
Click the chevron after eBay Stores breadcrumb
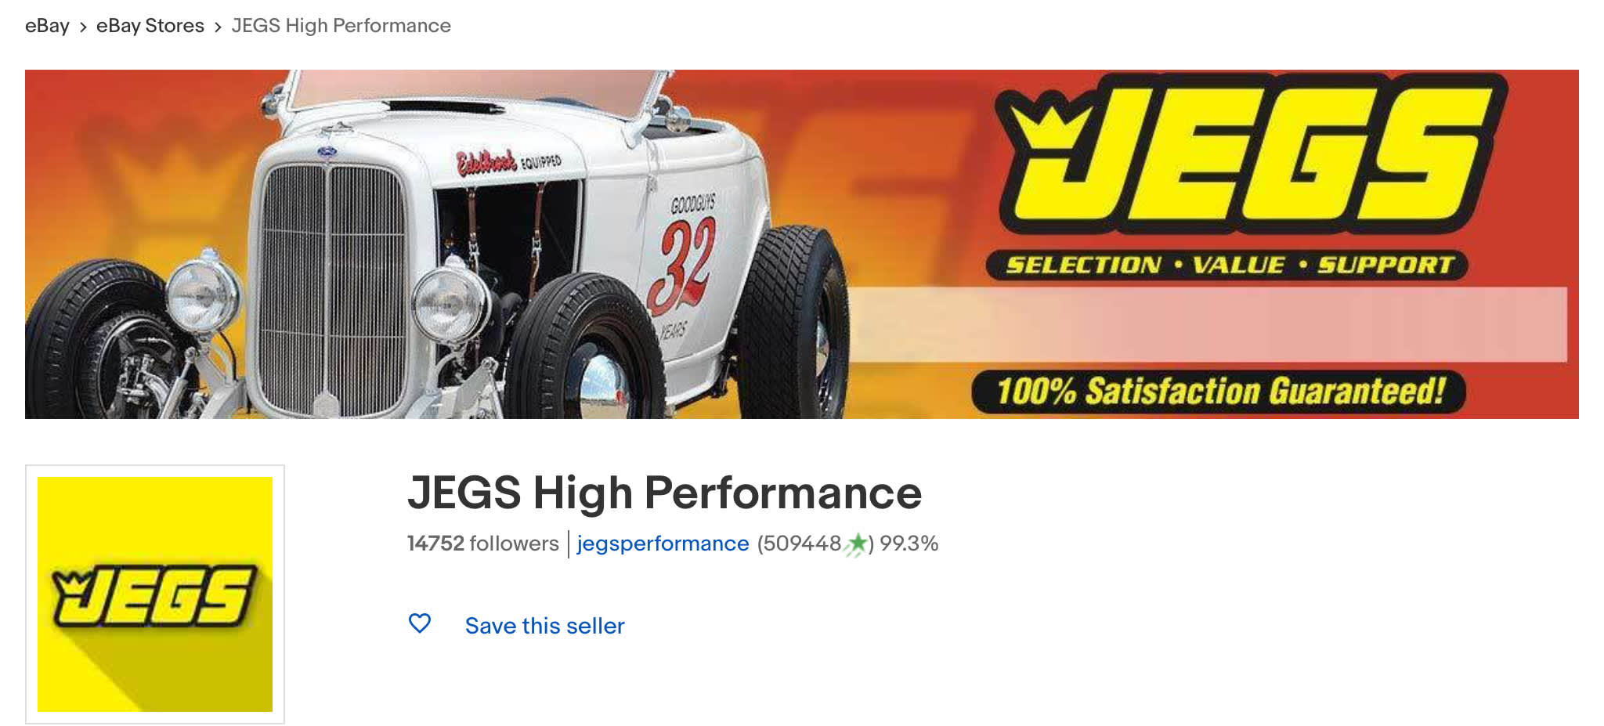click(218, 27)
